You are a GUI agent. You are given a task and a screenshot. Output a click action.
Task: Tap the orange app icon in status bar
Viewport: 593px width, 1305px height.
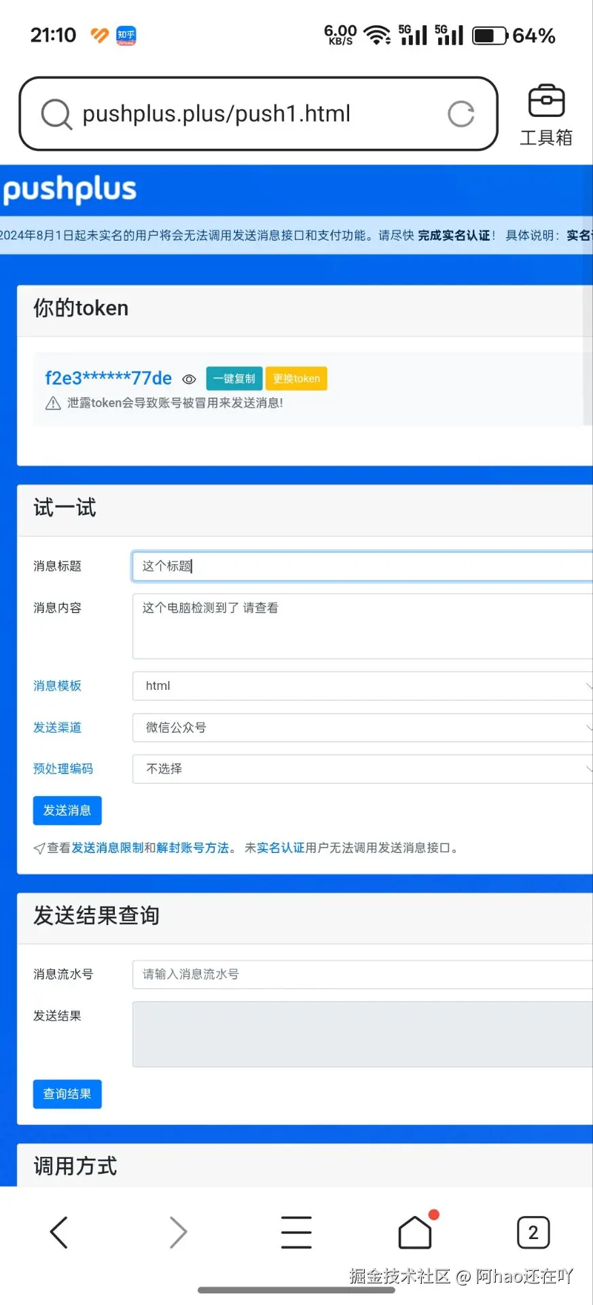tap(100, 35)
